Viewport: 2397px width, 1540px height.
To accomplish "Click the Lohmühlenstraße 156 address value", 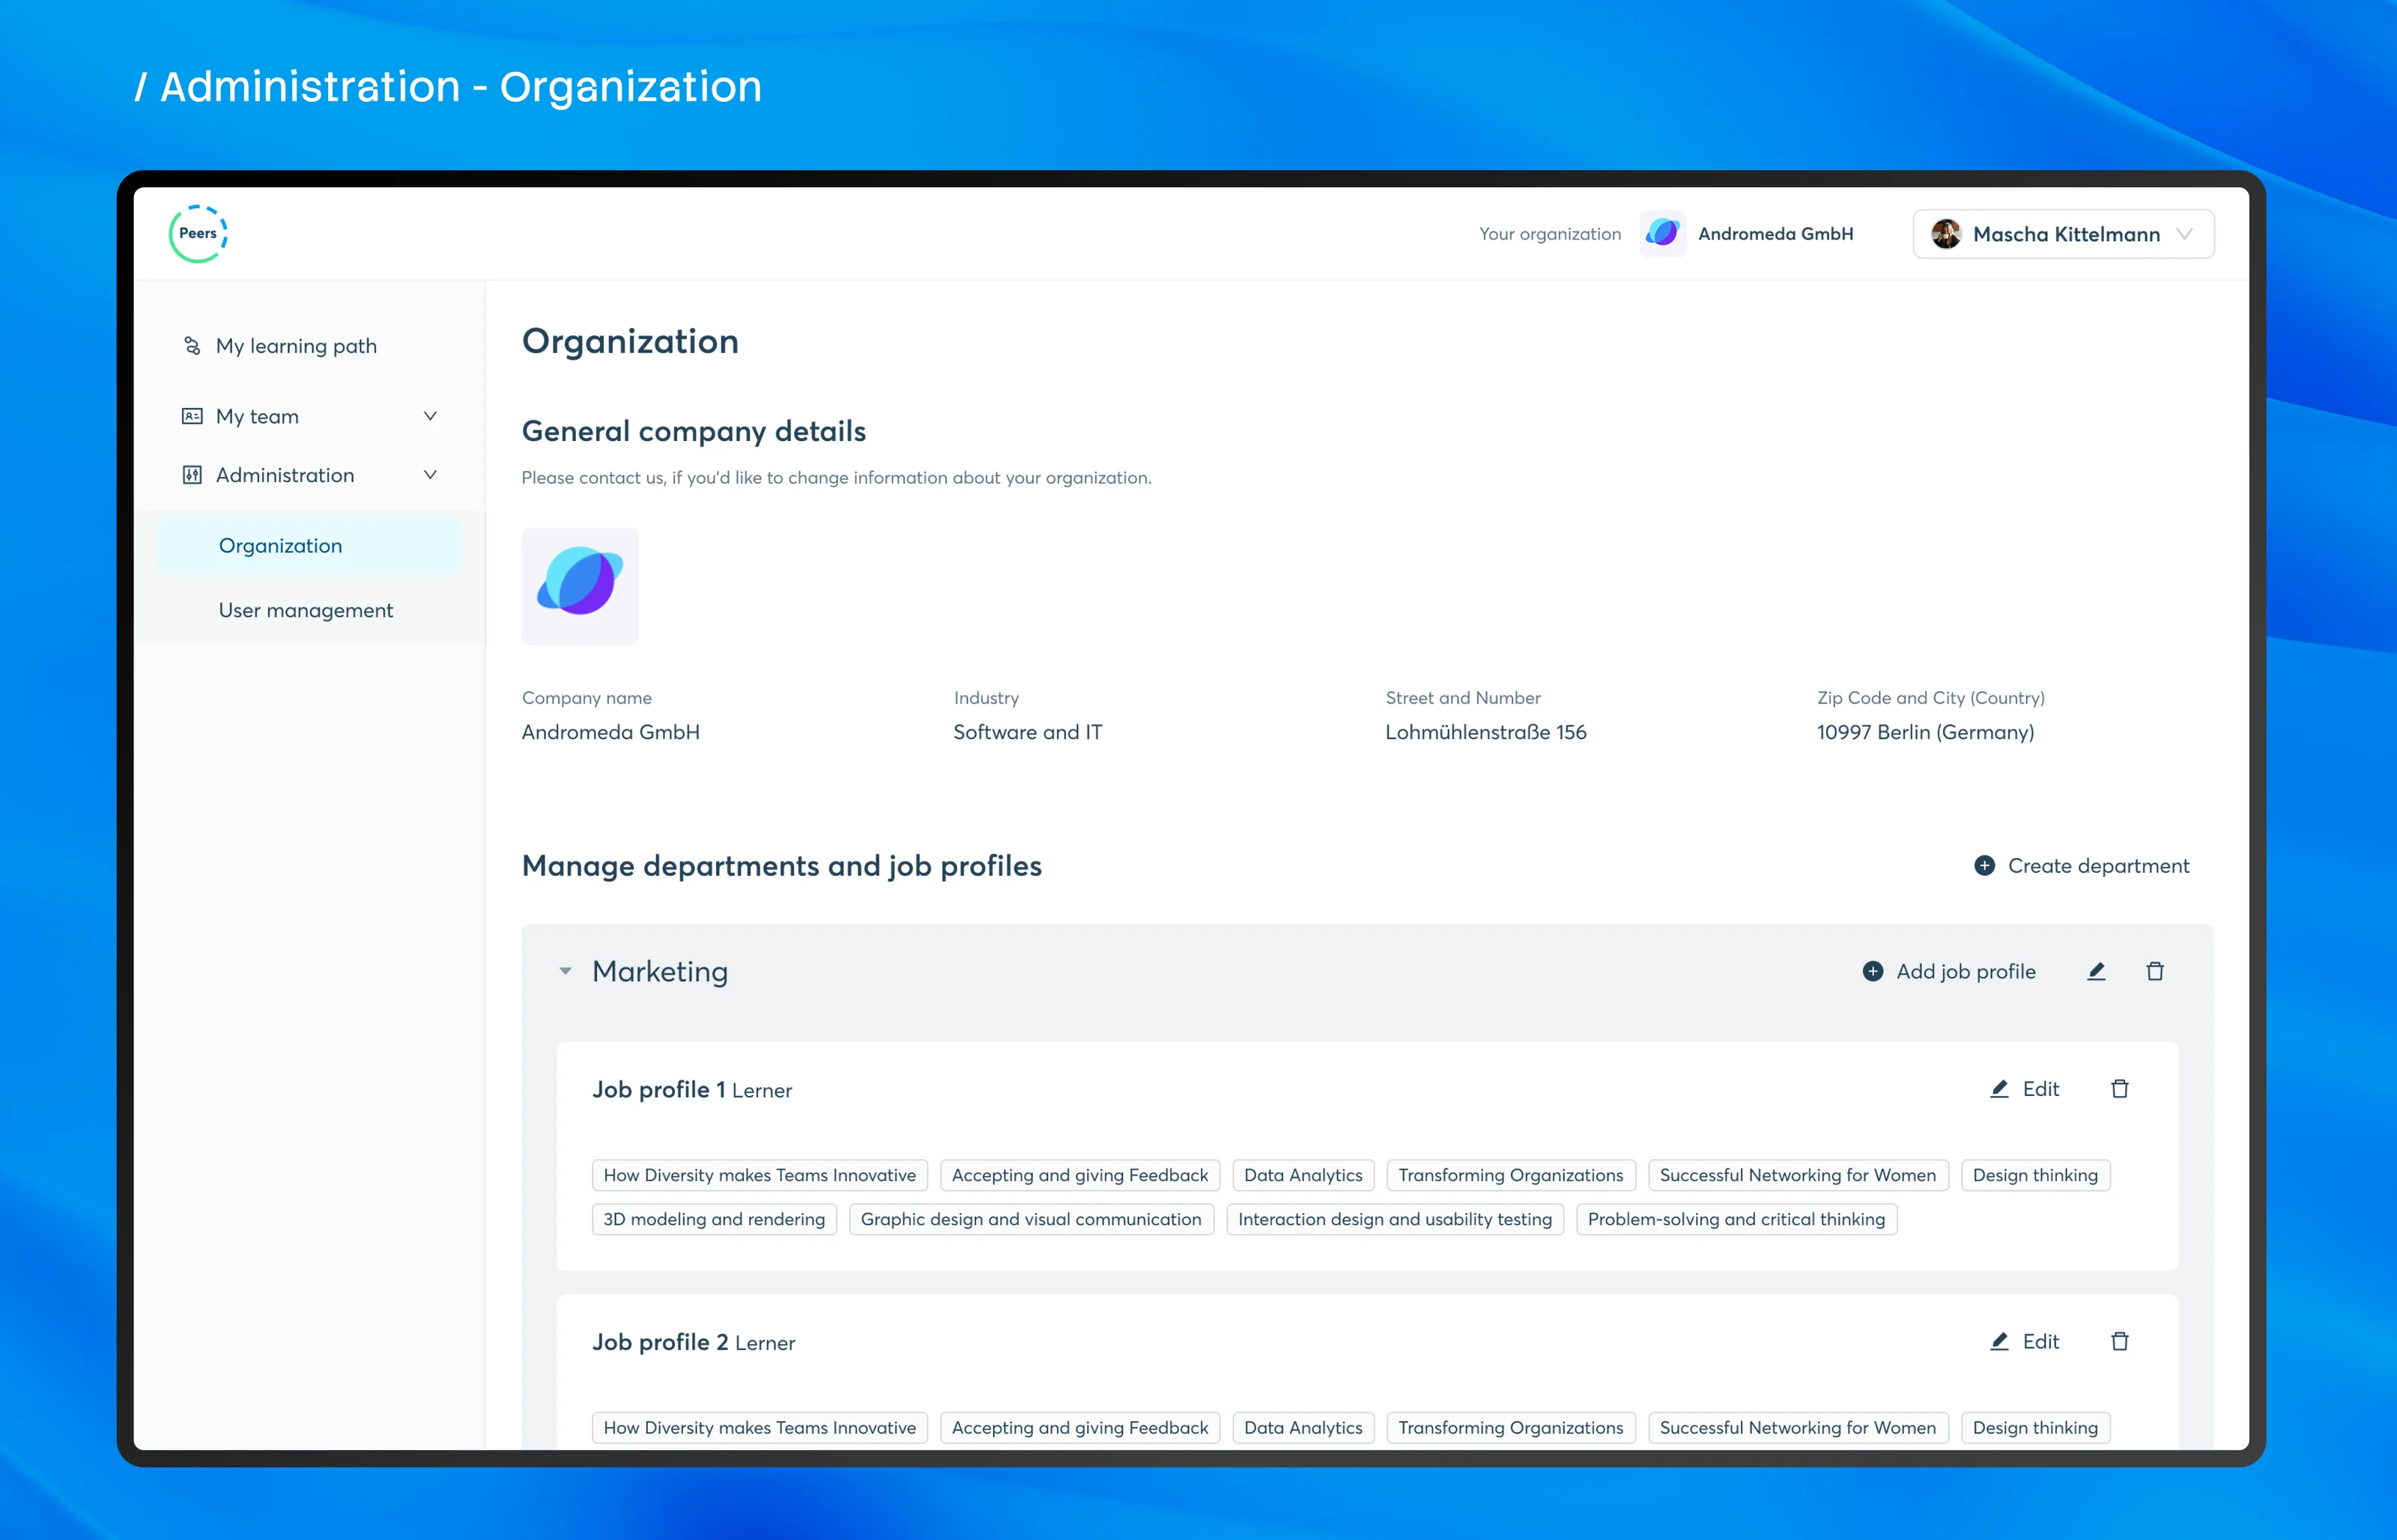I will (x=1485, y=733).
